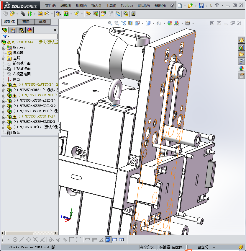Click the Interference Detection ruler icon
Viewport: 246px width, 251px height.
(118, 14)
